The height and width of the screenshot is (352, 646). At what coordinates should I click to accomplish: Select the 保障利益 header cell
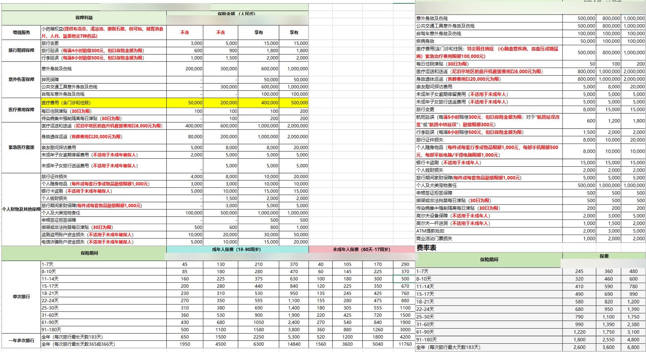click(84, 18)
